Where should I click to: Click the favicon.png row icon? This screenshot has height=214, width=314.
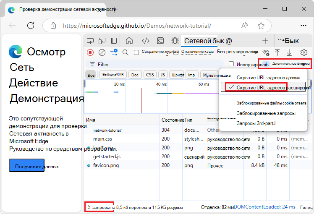tap(89, 166)
